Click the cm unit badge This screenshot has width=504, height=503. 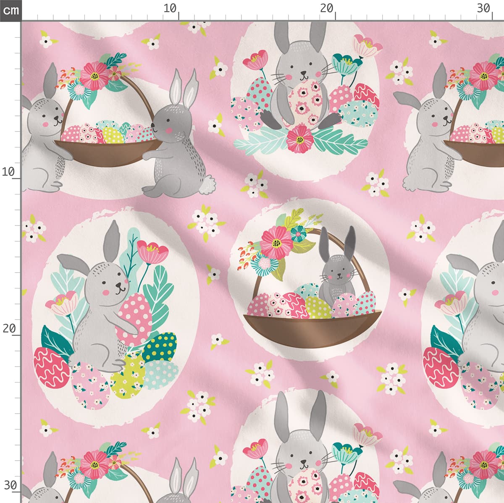click(x=10, y=10)
